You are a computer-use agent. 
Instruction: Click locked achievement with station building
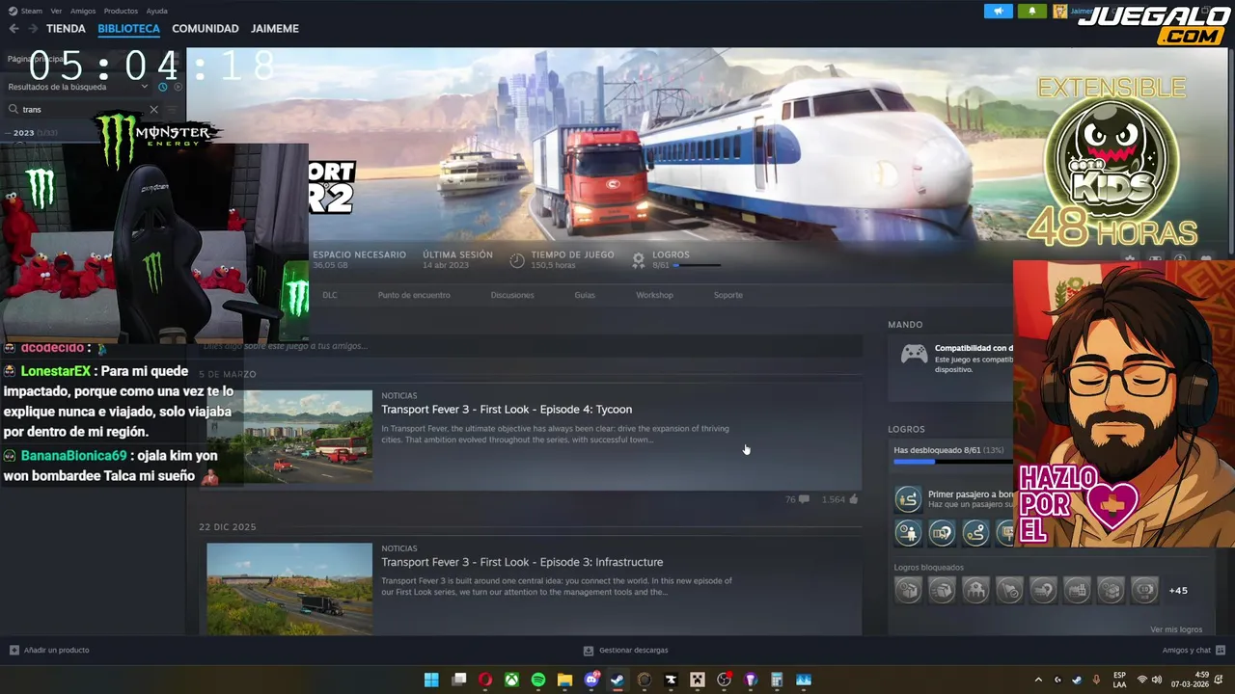975,590
